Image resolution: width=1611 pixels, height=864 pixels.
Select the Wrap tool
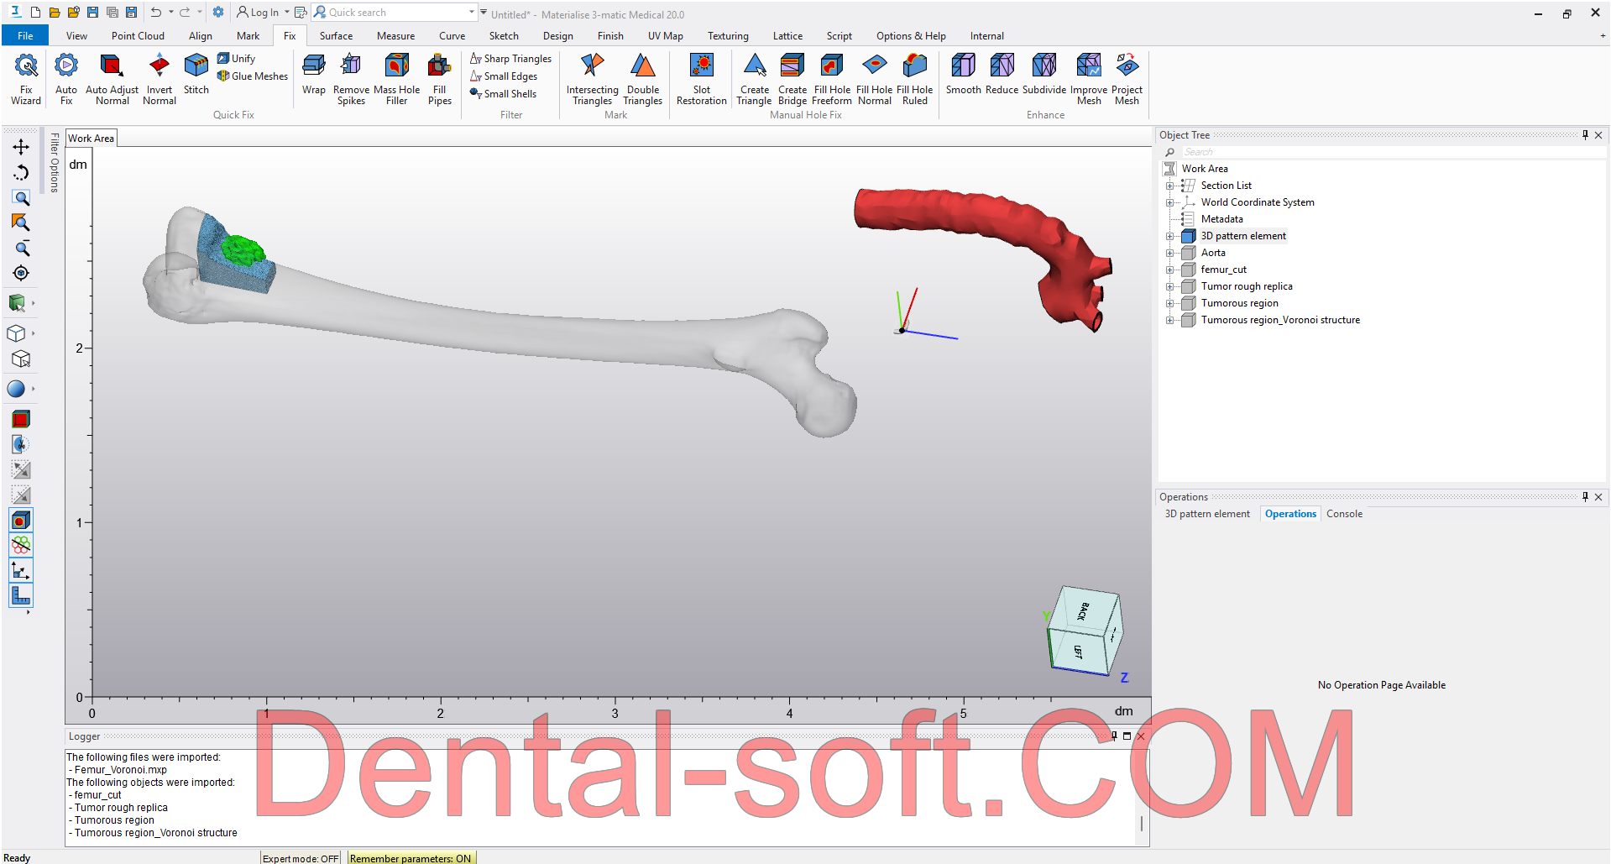[x=313, y=76]
